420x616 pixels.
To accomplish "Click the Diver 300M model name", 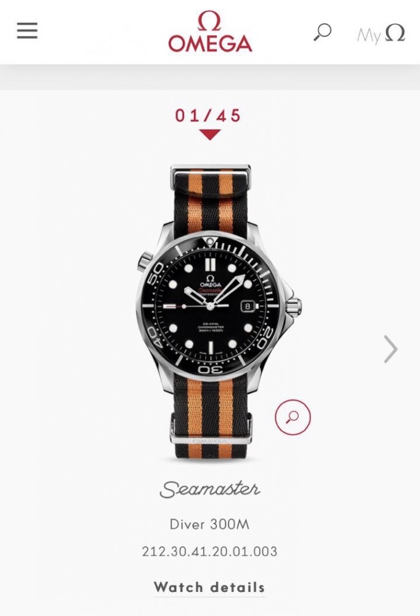I will tap(209, 524).
